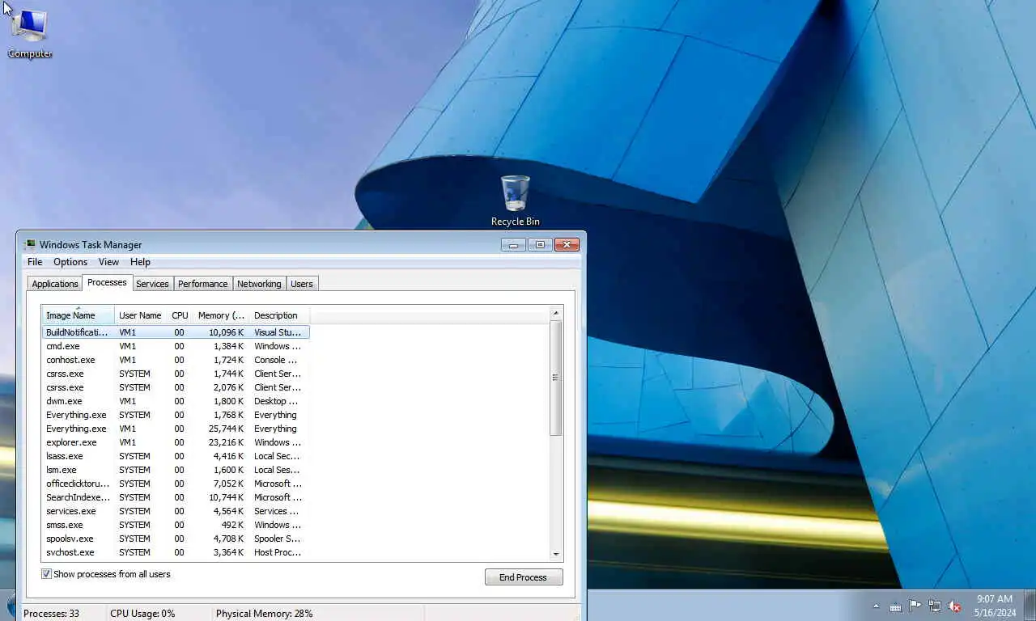Sort by Memory column header

pyautogui.click(x=221, y=315)
